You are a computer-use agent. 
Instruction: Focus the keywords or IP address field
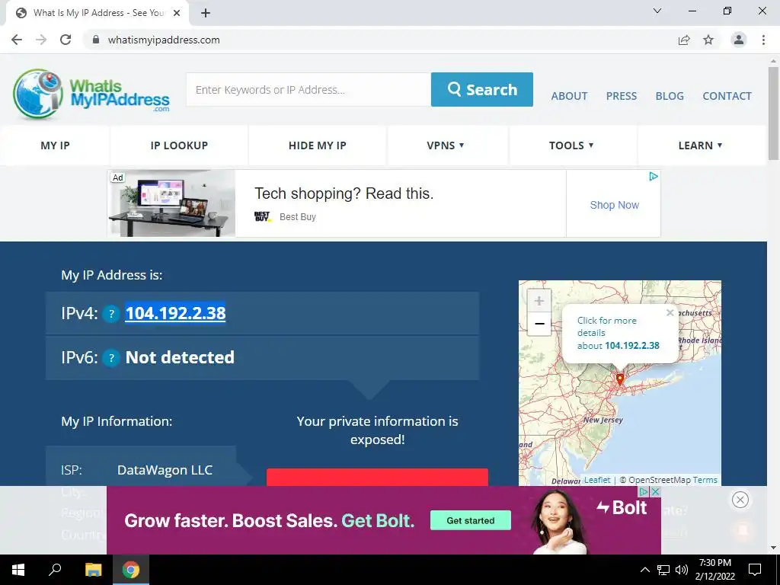[x=308, y=90]
